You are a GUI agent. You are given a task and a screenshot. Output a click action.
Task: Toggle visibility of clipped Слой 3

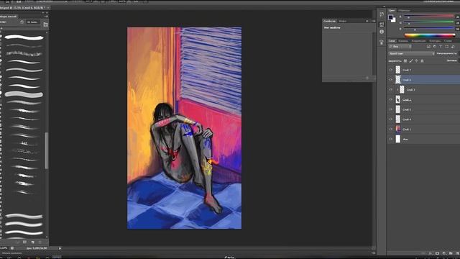(390, 89)
